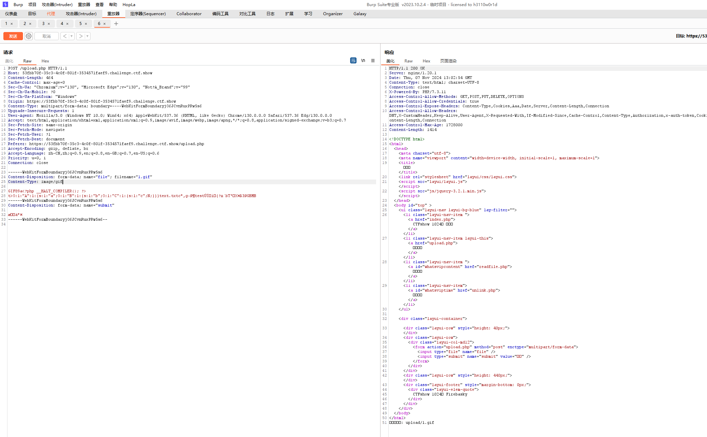Click the 目标: https target label

pos(691,36)
